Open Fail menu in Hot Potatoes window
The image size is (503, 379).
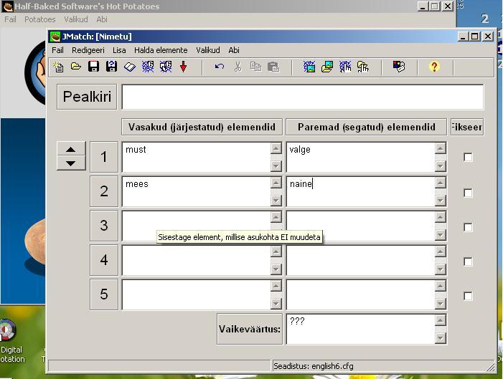click(x=10, y=19)
